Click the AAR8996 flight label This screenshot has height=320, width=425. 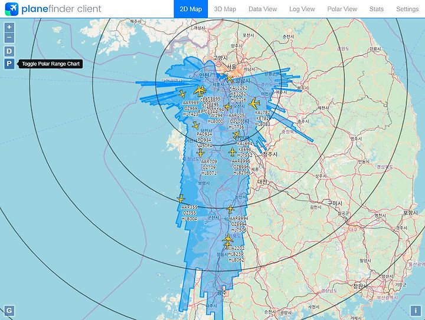pos(241,161)
